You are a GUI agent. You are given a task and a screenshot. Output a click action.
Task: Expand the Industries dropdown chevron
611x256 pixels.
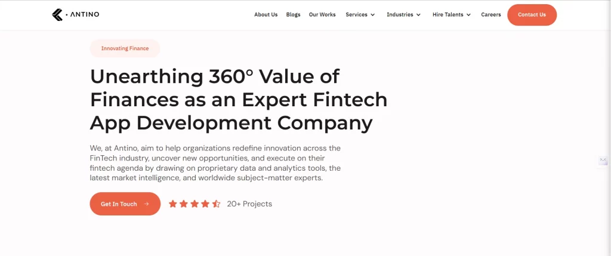coord(418,15)
